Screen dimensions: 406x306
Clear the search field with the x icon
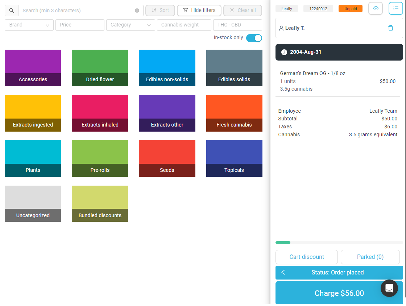137,11
